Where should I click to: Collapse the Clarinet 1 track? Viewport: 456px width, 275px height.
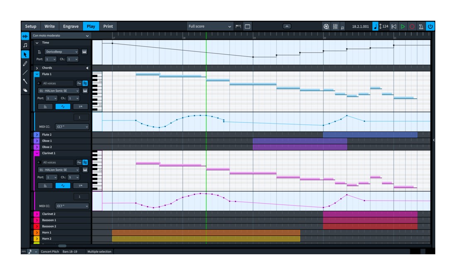point(36,153)
